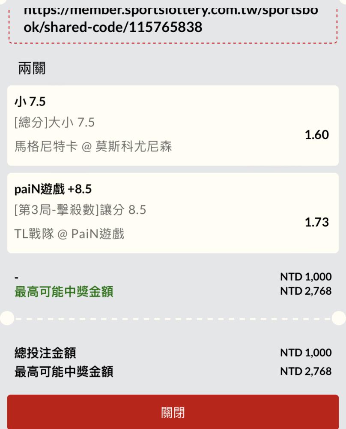Screen dimensions: 346x429
Task: Click the bottom NTD 2,768 payout amount
Action: tap(306, 371)
